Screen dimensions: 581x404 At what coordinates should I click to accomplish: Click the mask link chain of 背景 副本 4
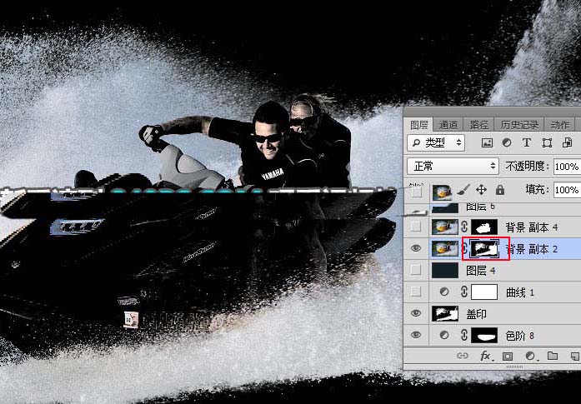click(464, 227)
